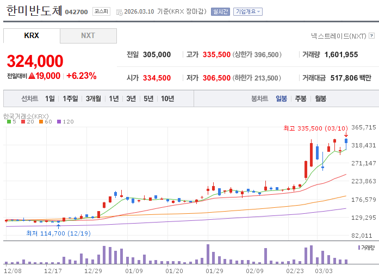Click the 실시간 button
This screenshot has width=379, height=278.
pyautogui.click(x=220, y=11)
